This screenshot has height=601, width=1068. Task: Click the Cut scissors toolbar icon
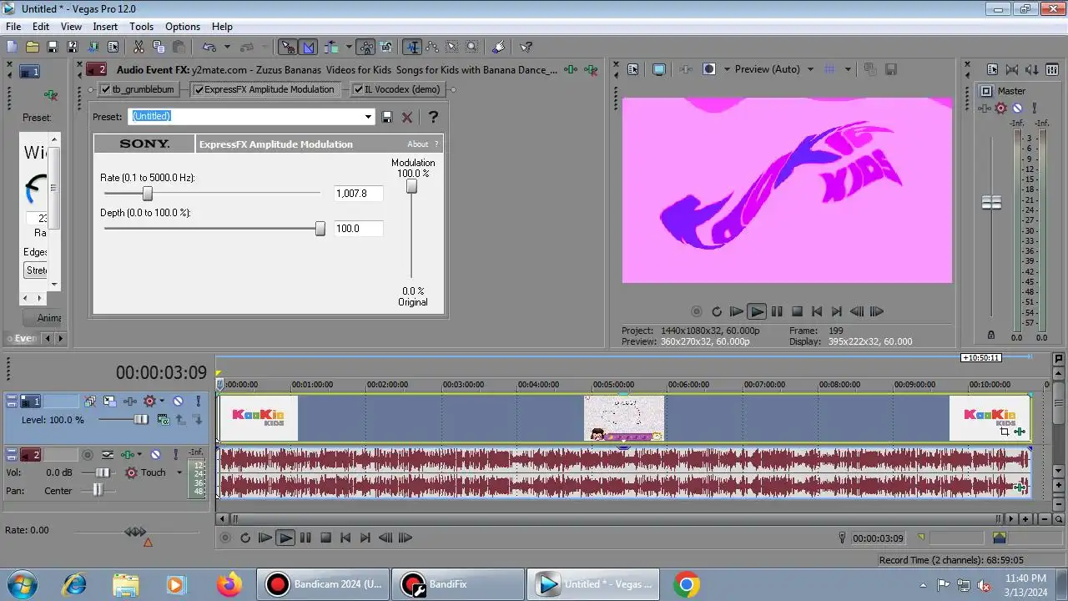(x=138, y=47)
